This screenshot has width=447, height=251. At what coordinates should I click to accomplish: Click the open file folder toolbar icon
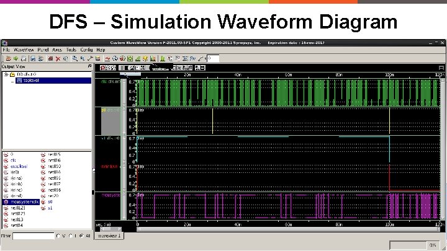(9, 59)
